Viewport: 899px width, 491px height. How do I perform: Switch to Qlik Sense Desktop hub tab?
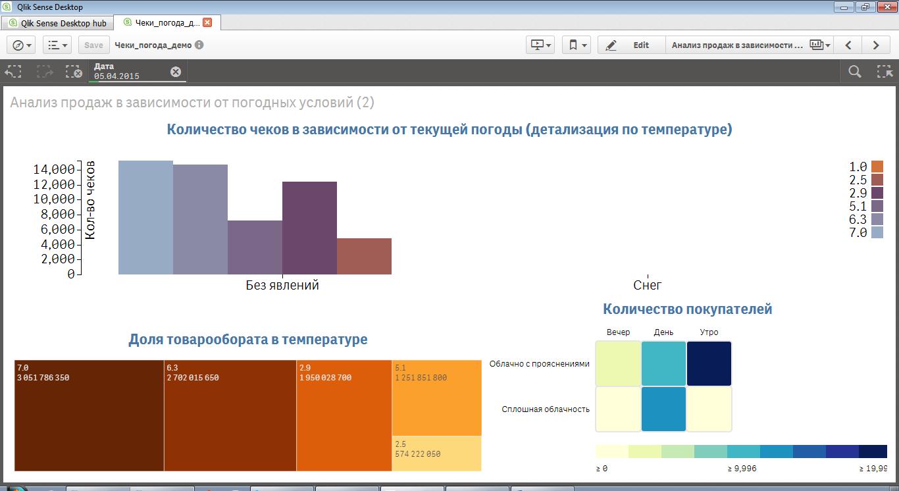57,23
